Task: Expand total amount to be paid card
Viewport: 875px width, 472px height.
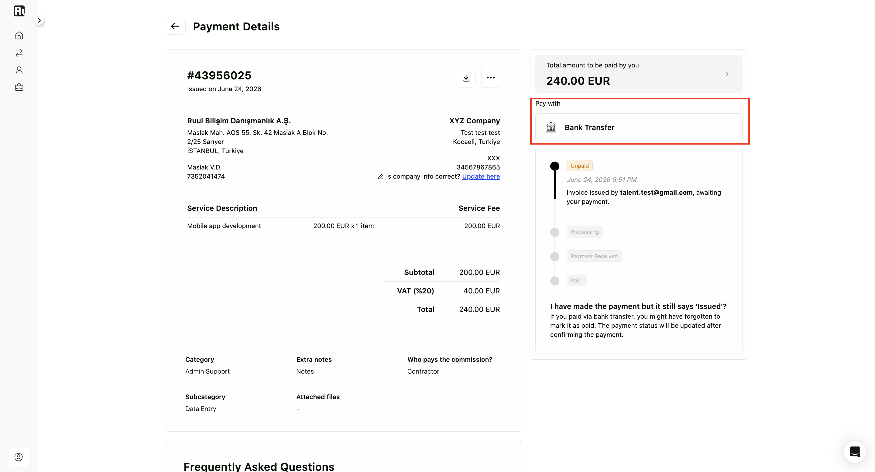Action: (639, 74)
